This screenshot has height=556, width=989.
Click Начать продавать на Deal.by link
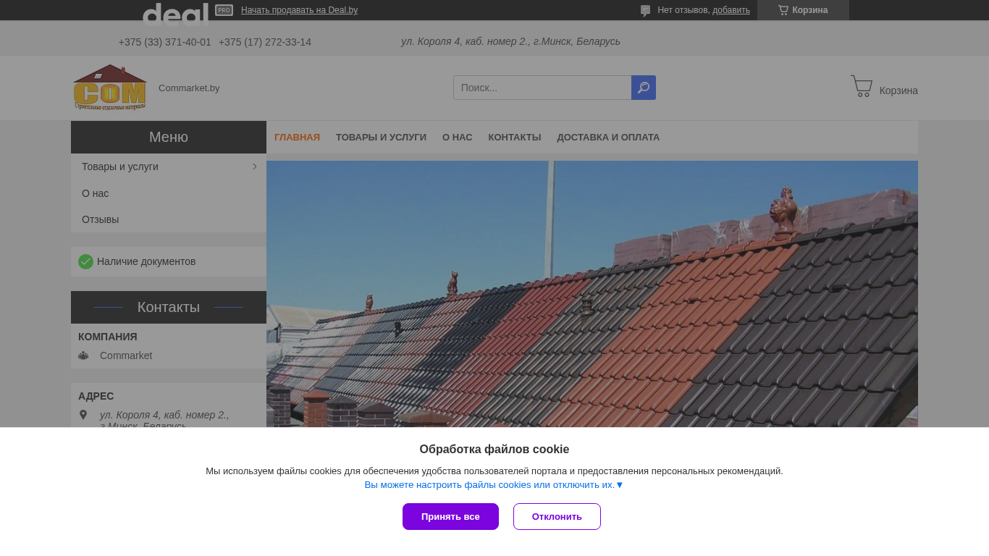[x=299, y=10]
